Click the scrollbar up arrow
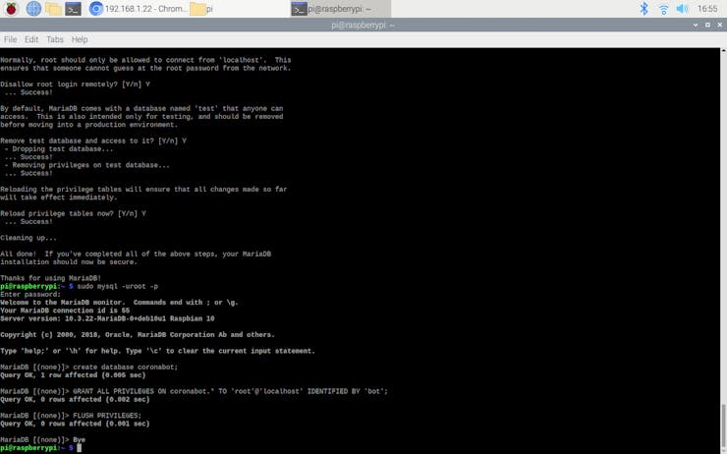Image resolution: width=727 pixels, height=454 pixels. 724,50
